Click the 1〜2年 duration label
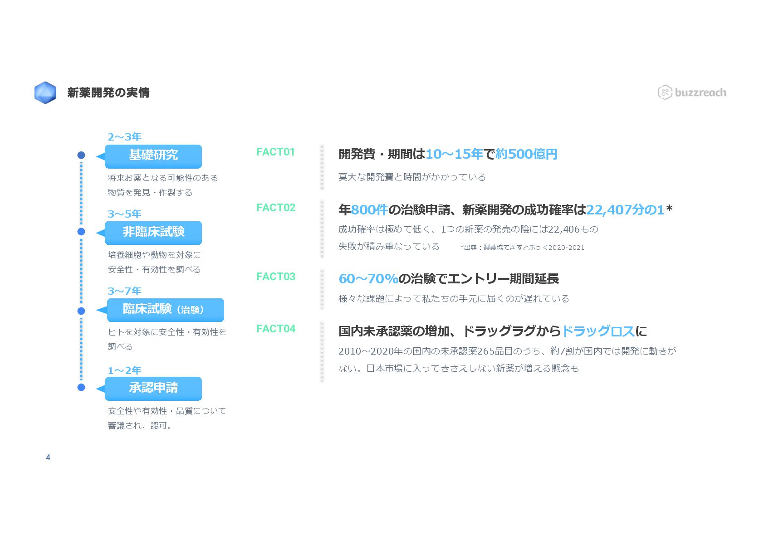The width and height of the screenshot is (764, 540). [124, 370]
